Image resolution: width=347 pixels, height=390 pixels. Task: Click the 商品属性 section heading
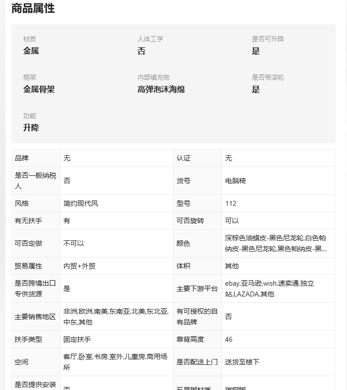pos(33,8)
